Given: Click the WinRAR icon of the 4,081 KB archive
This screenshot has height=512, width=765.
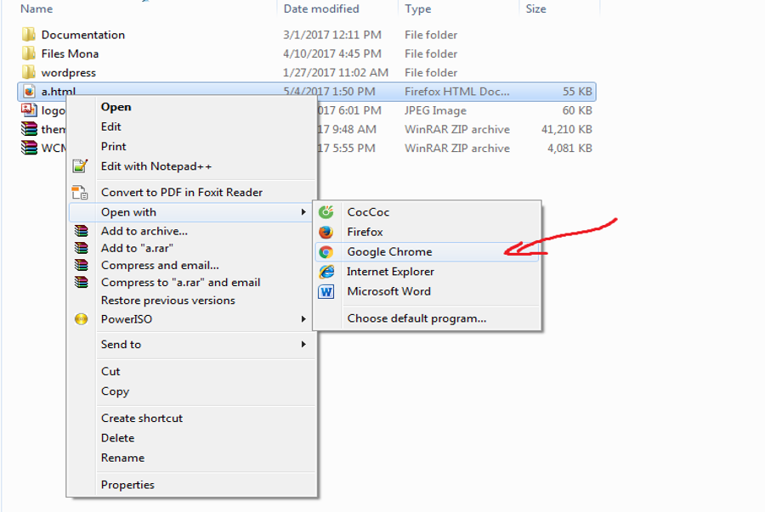Looking at the screenshot, I should [29, 148].
